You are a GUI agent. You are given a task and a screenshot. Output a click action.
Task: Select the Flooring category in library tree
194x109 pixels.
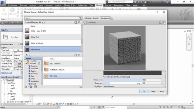[34, 74]
